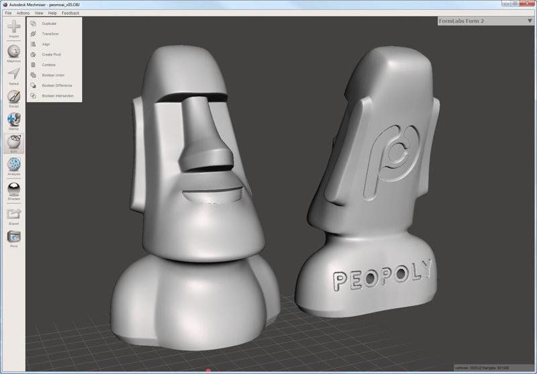
Task: Click the Autodesk Meshmixer title bar icon
Action: (5, 5)
